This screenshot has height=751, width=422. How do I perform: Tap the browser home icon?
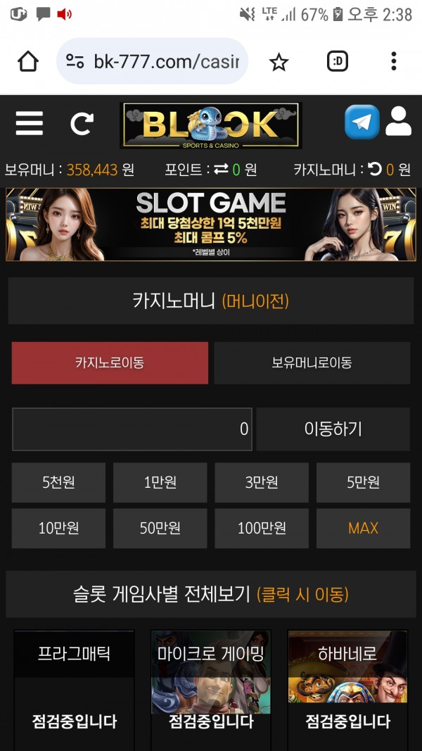tap(27, 61)
